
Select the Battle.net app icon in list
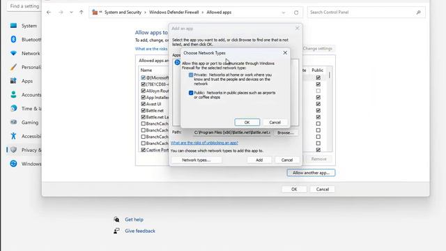point(177,62)
